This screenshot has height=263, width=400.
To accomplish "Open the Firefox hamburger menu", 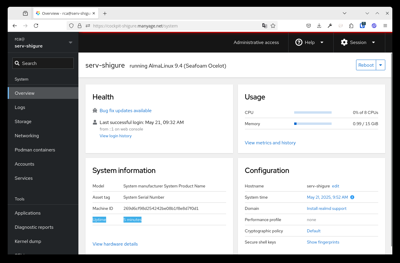I will click(385, 26).
